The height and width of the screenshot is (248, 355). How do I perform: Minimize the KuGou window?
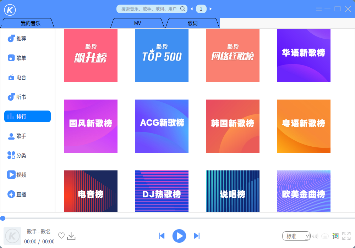(327, 9)
